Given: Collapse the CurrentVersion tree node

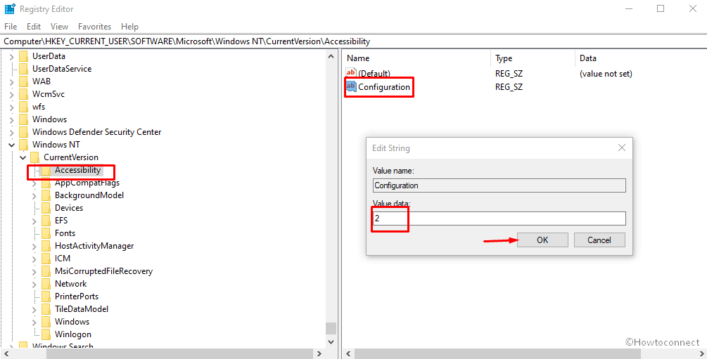Looking at the screenshot, I should tap(23, 157).
